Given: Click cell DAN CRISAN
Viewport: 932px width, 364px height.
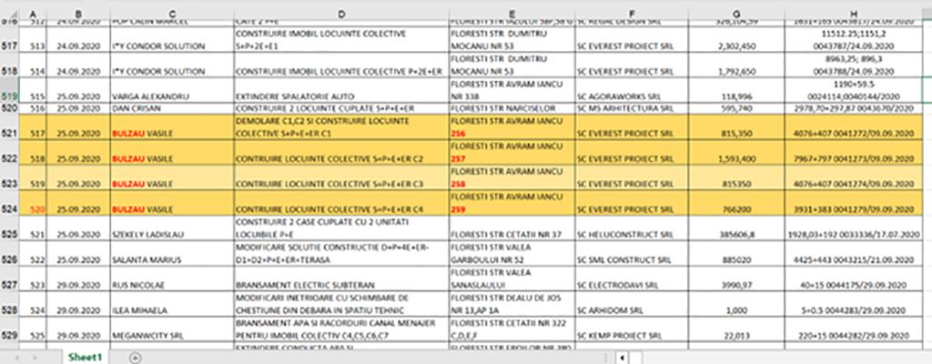Looking at the screenshot, I should pyautogui.click(x=172, y=109).
